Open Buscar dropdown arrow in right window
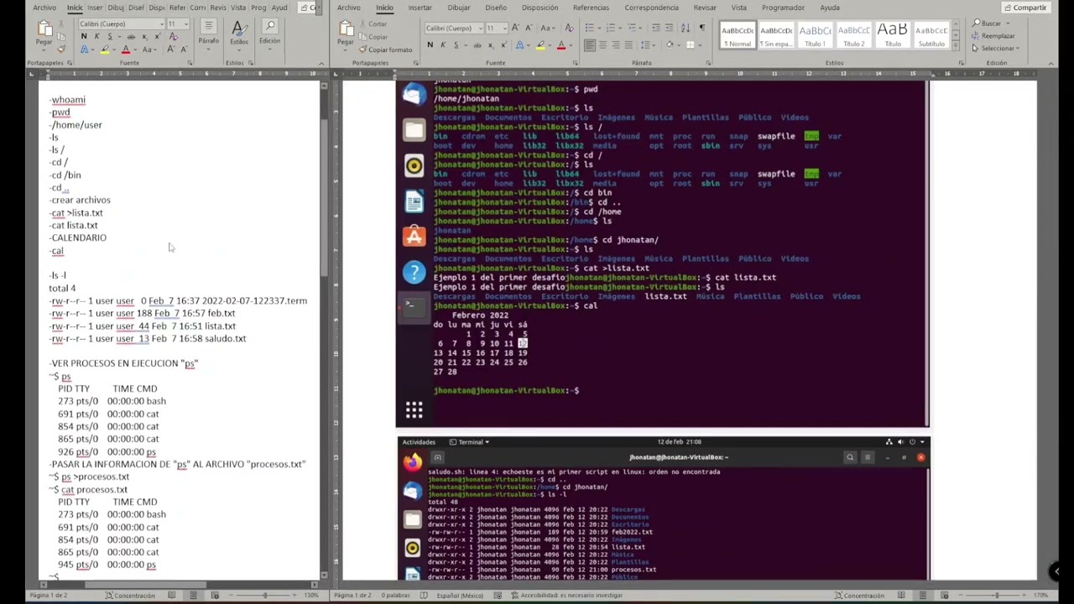Screen dimensions: 1074x604 1008,23
